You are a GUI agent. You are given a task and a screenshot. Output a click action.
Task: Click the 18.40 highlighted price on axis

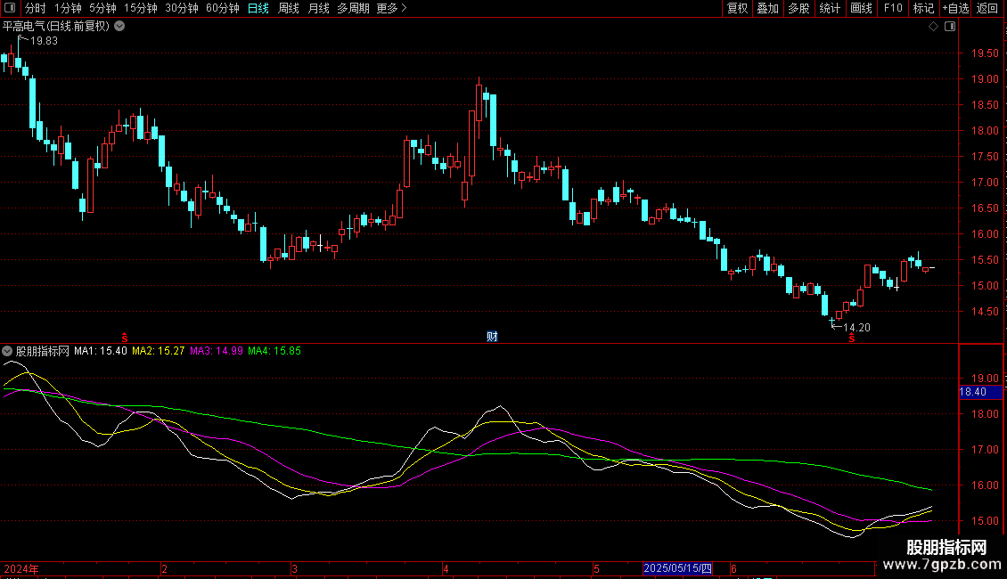tap(980, 392)
